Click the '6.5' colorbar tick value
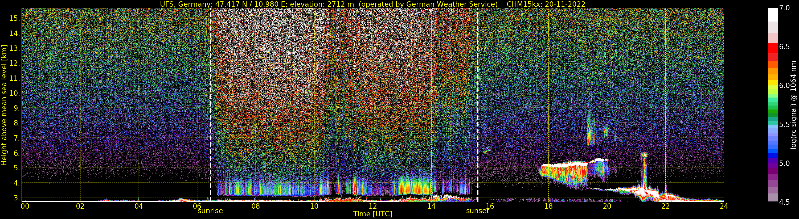 784,47
